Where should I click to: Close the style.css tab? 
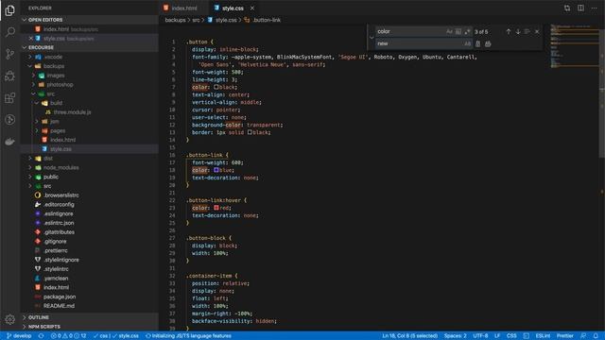252,8
